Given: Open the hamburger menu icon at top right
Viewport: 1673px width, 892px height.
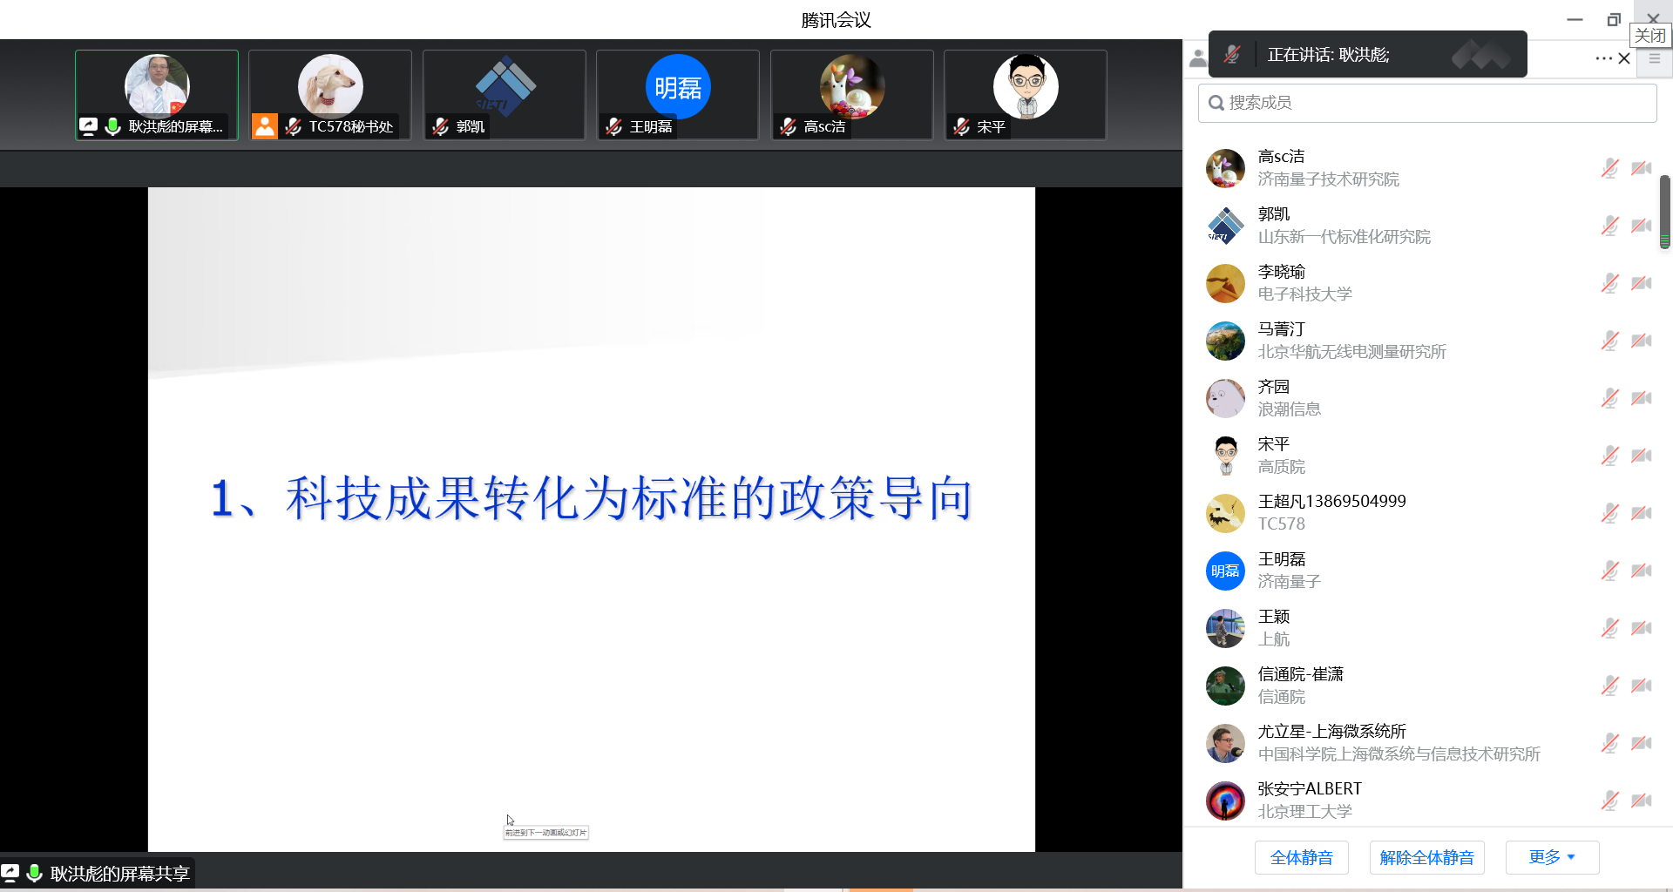Looking at the screenshot, I should point(1654,58).
